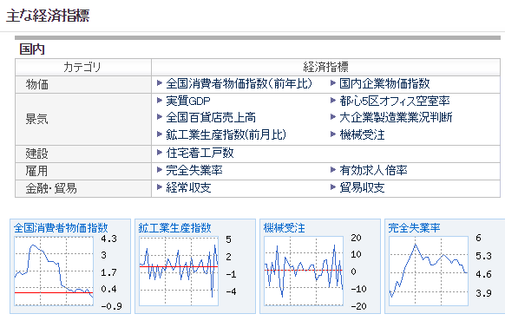Open the 機械受注 line chart thumbnail

[304, 271]
